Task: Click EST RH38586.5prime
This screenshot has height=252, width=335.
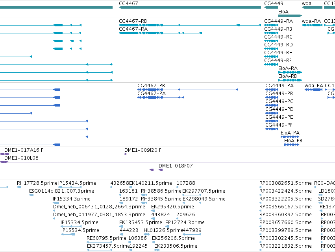Action: (144, 195)
